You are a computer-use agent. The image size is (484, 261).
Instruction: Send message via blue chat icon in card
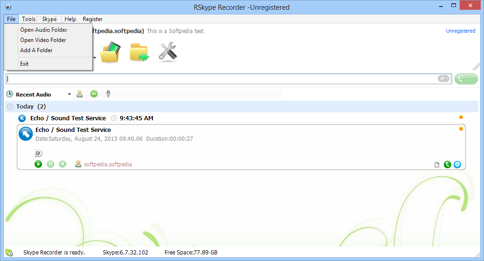(x=457, y=165)
